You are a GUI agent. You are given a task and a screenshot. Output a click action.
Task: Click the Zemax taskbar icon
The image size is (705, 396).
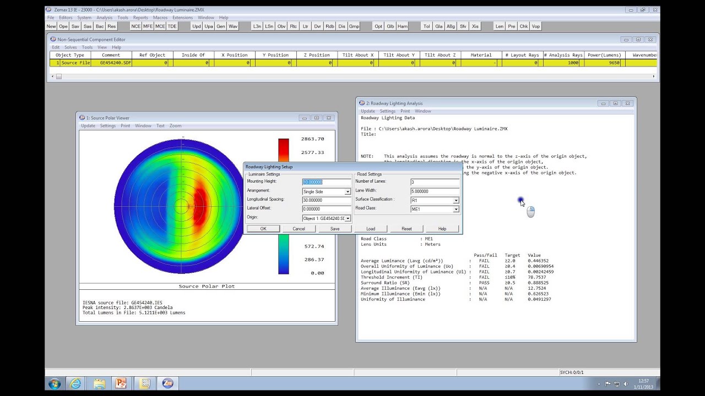[x=167, y=383]
